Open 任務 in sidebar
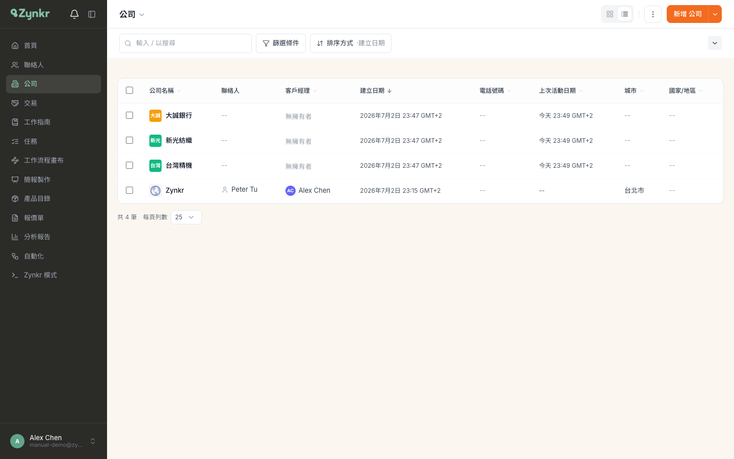Screen dimensions: 734x459 (54, 141)
